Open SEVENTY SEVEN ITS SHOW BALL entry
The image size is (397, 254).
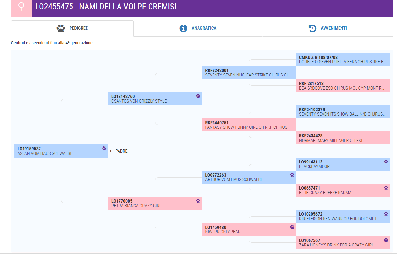[x=343, y=112]
